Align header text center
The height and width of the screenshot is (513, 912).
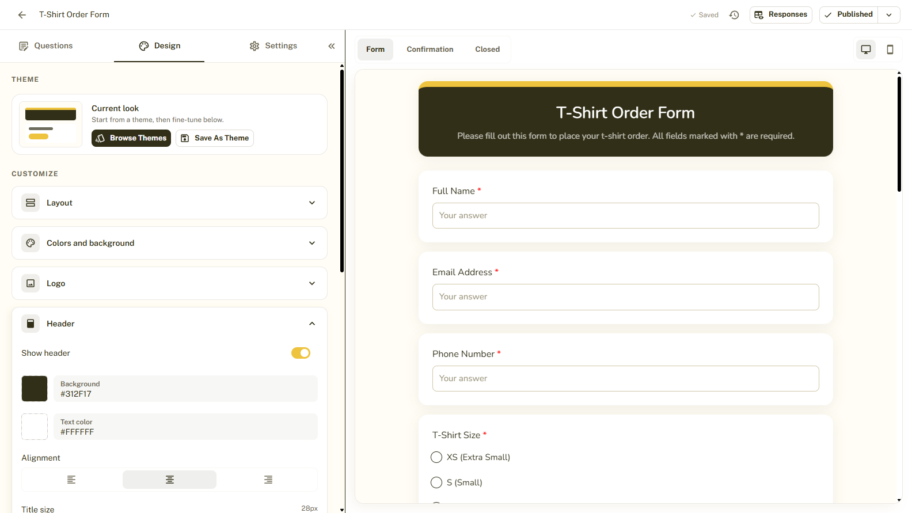click(x=169, y=480)
